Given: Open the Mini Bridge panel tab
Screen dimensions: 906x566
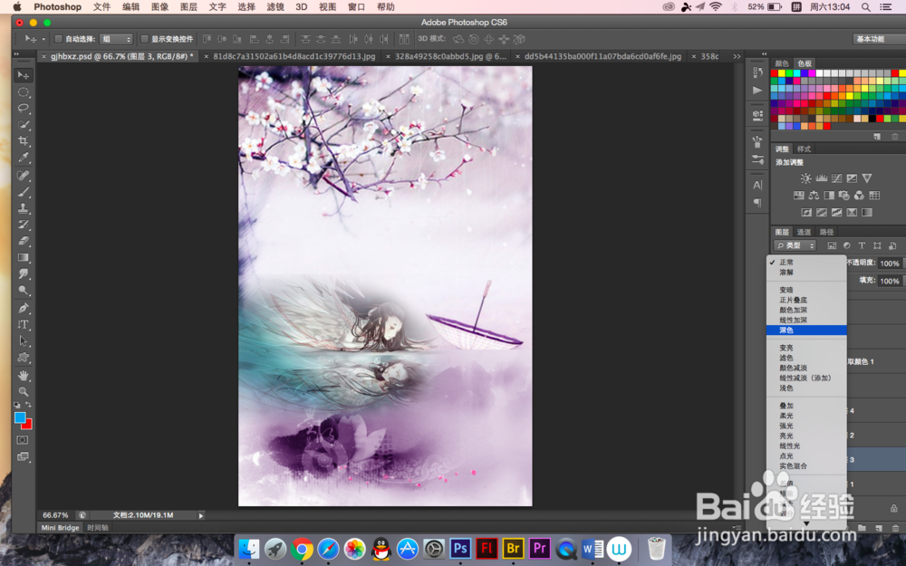Looking at the screenshot, I should [x=60, y=528].
